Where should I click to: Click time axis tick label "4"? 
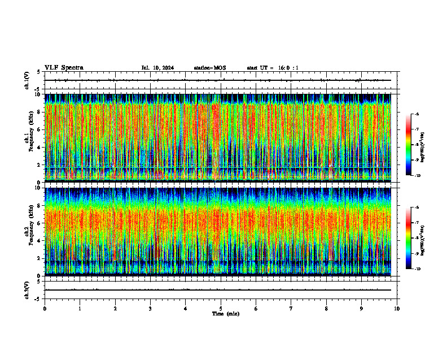tap(185, 309)
